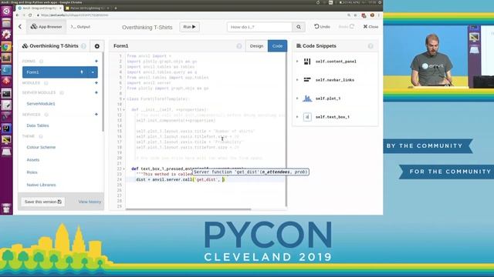
Task: Open Native Libraries under Theme
Action: click(41, 185)
